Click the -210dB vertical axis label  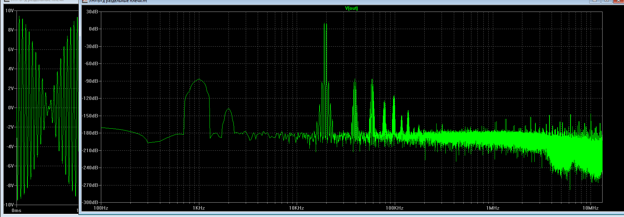pyautogui.click(x=90, y=150)
